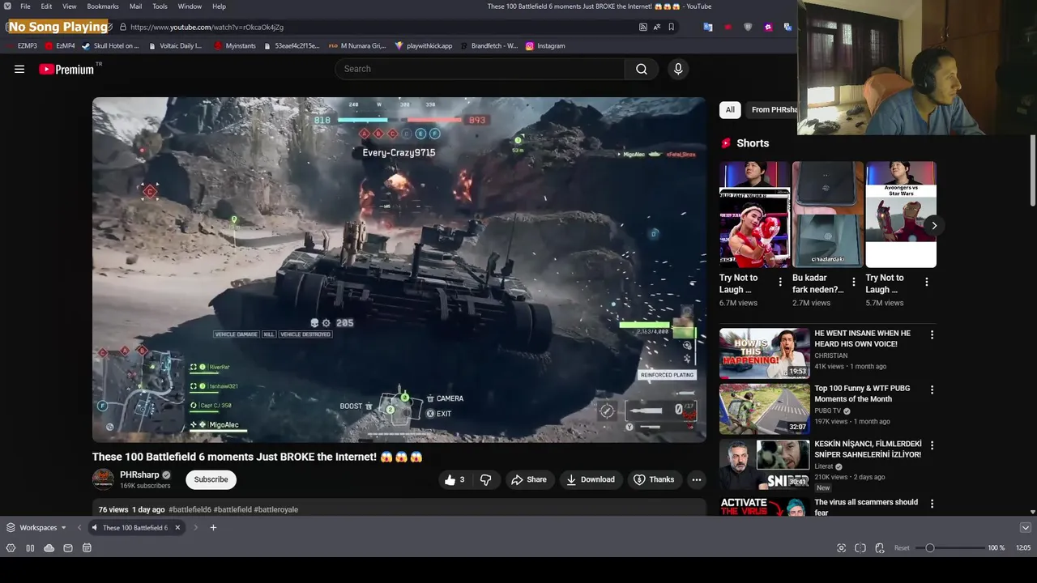Open the Edit menu
This screenshot has width=1037, height=583.
pos(46,6)
